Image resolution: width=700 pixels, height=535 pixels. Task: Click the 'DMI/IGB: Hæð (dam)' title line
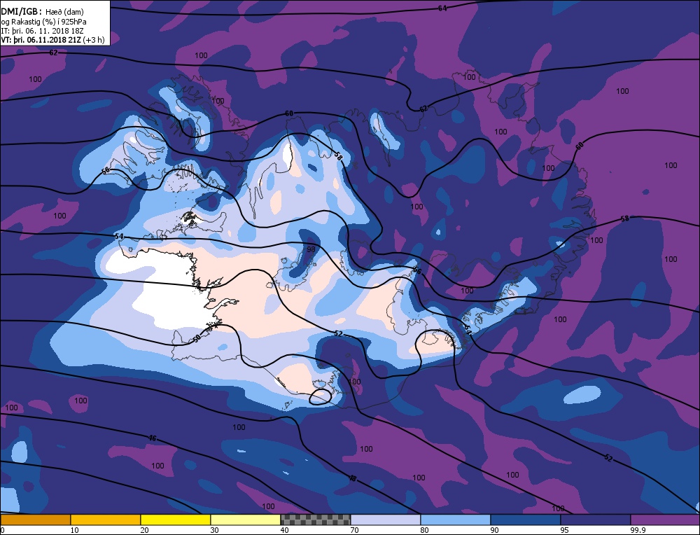tap(43, 12)
